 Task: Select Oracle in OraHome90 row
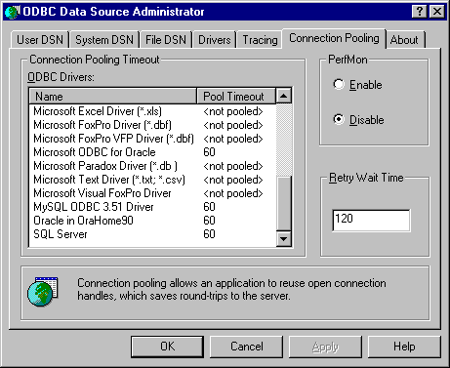click(152, 221)
